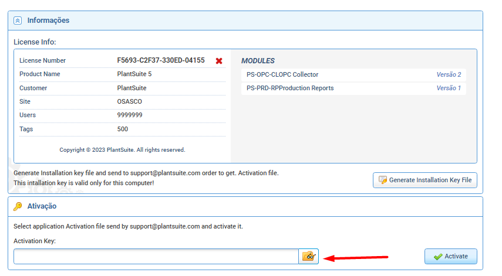
Task: Focus the Activation Key input field
Action: [156, 256]
